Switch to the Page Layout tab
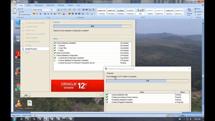Viewport: 215px width, 121px height. [x=39, y=5]
